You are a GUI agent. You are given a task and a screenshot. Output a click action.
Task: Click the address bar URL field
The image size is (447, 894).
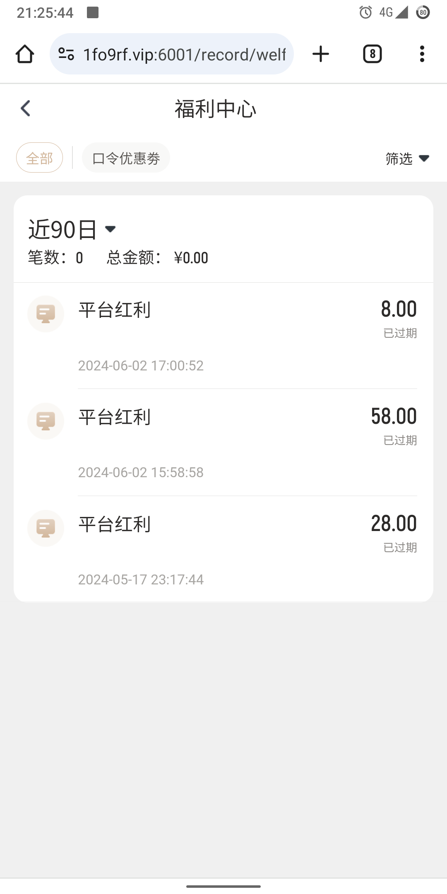point(184,54)
